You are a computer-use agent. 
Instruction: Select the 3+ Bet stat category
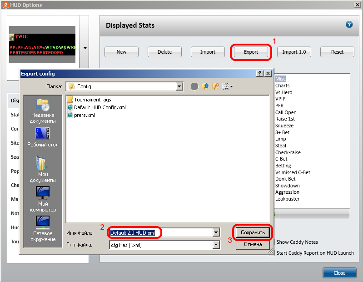[x=282, y=132]
